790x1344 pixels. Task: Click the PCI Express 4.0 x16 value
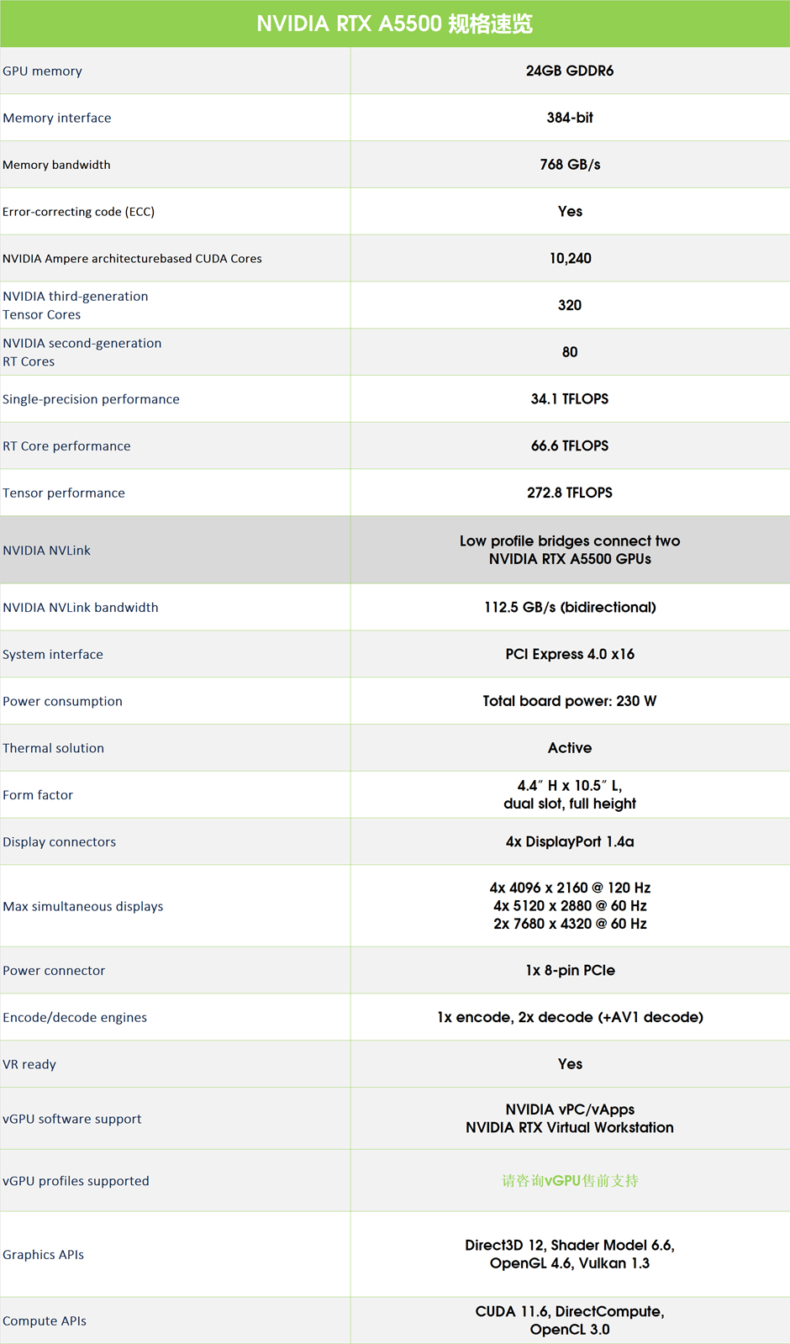click(570, 654)
